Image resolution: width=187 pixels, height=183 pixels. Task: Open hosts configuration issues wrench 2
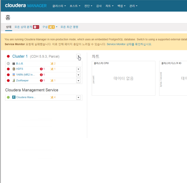(x=53, y=64)
